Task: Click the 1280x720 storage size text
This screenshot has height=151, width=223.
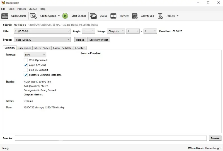Action: [x=44, y=108]
